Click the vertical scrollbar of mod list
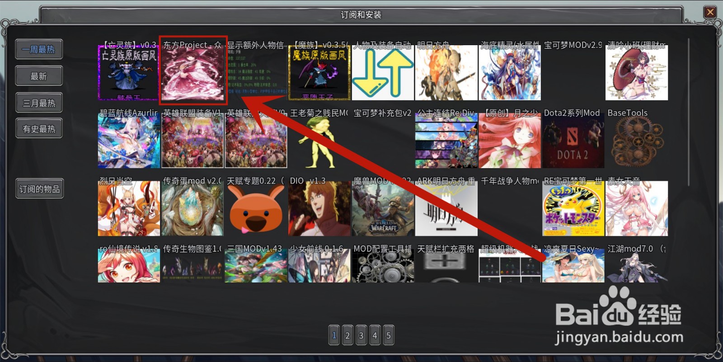The image size is (723, 362). coord(689,112)
